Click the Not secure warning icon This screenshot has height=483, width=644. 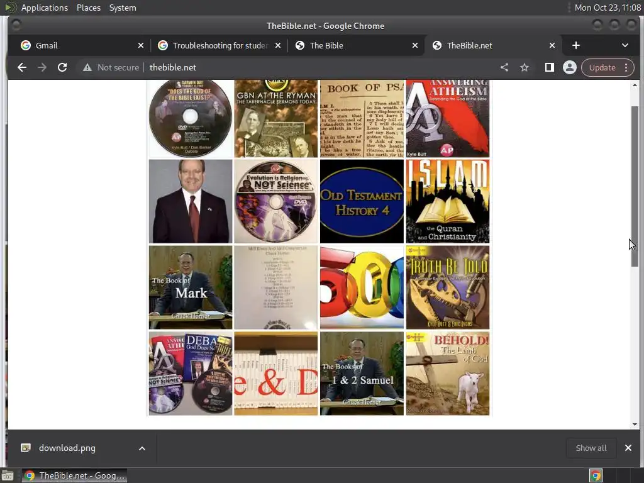(87, 67)
